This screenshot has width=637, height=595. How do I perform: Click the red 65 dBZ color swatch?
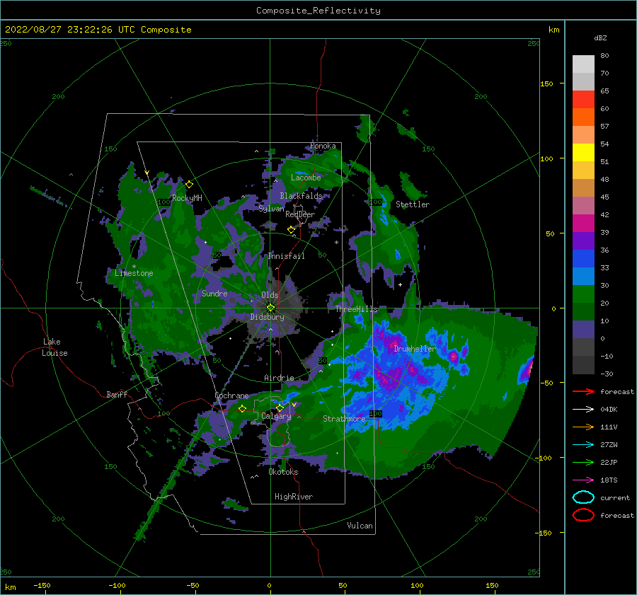[x=583, y=99]
